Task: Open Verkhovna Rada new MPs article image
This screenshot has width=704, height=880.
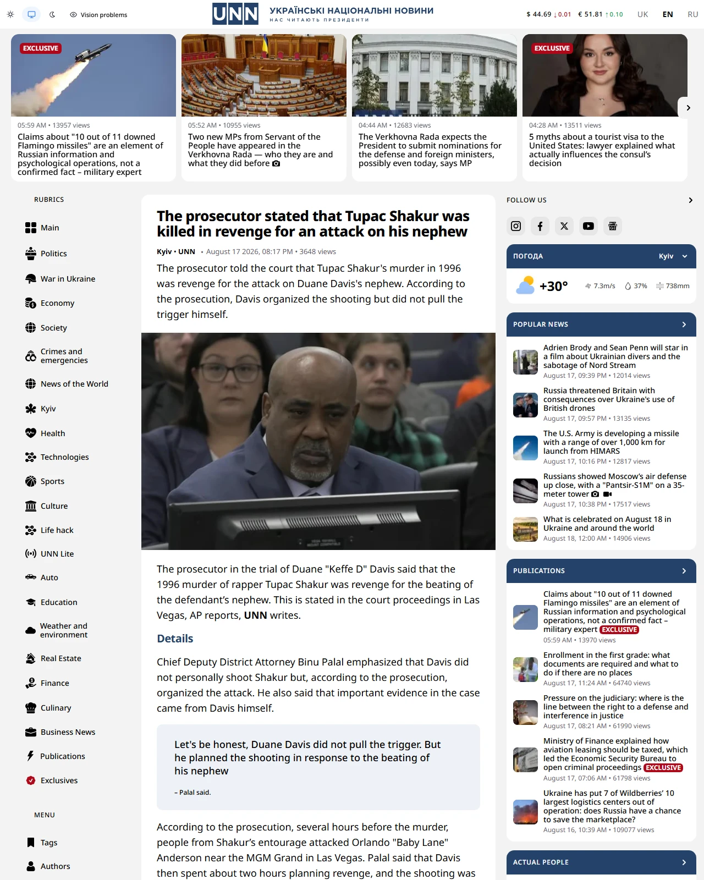Action: coord(264,75)
